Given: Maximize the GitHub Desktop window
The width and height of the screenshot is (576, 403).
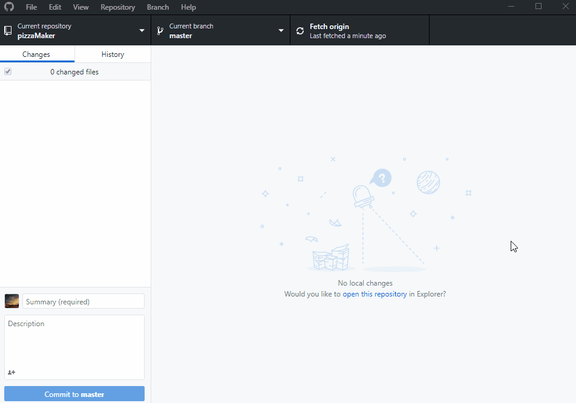Looking at the screenshot, I should [538, 6].
